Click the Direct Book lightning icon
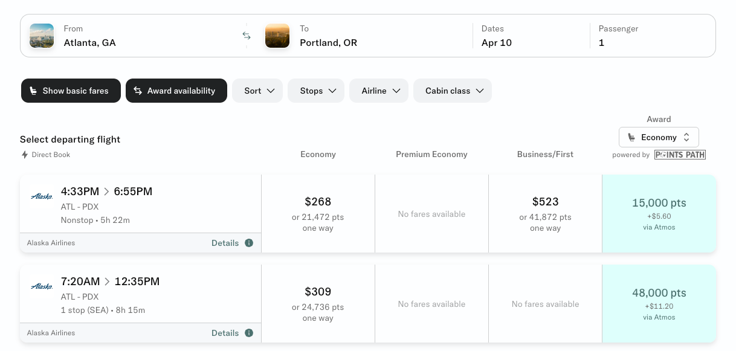 point(24,155)
